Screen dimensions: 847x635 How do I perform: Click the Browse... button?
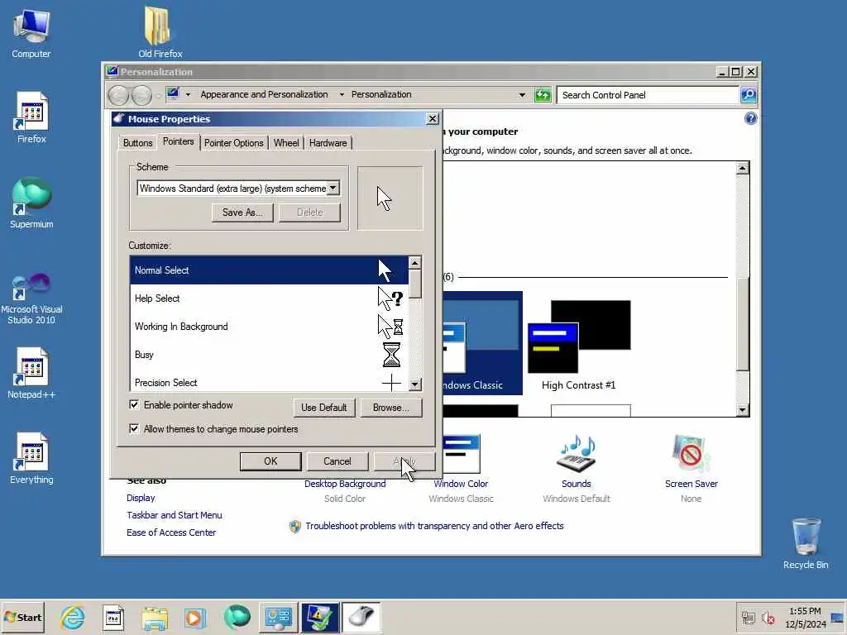tap(390, 408)
